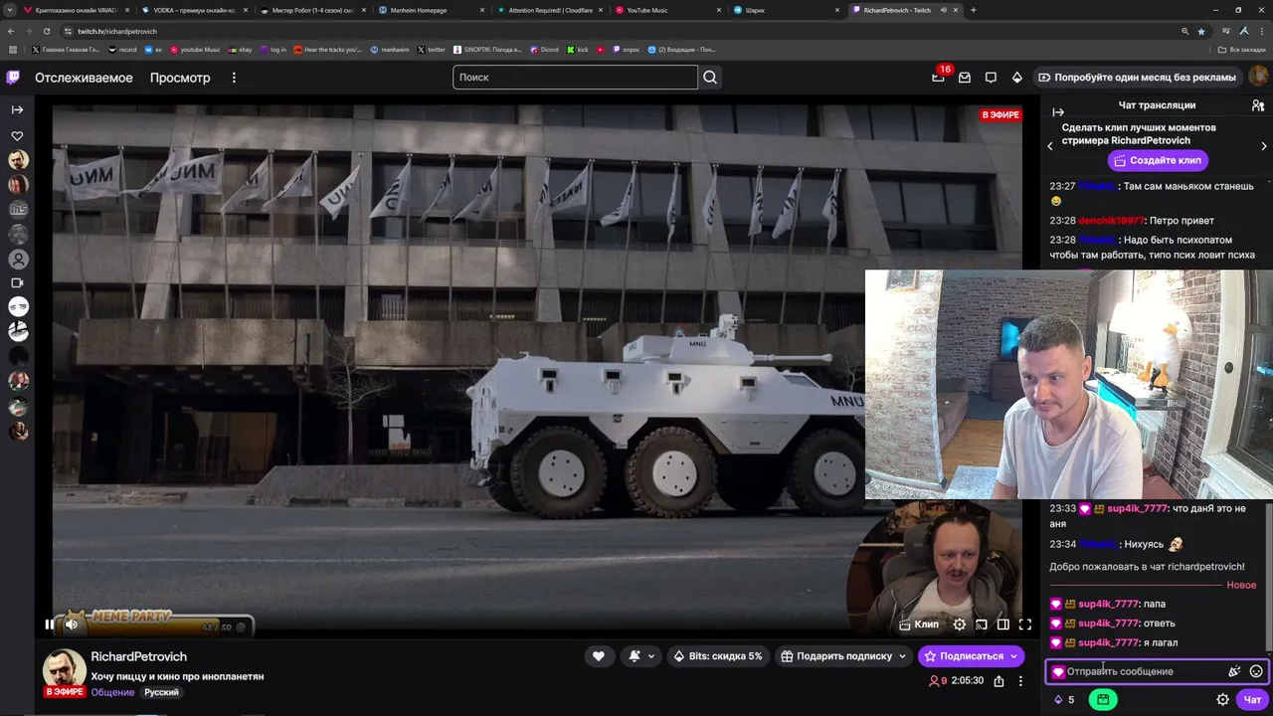This screenshot has height=716, width=1273.
Task: Click 'Попробуйте один месяц без рекламы' button
Action: tap(1137, 78)
